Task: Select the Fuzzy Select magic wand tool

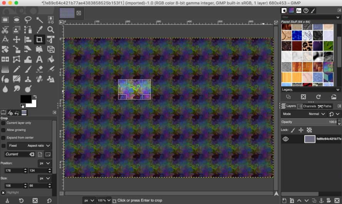Action: pos(39,19)
